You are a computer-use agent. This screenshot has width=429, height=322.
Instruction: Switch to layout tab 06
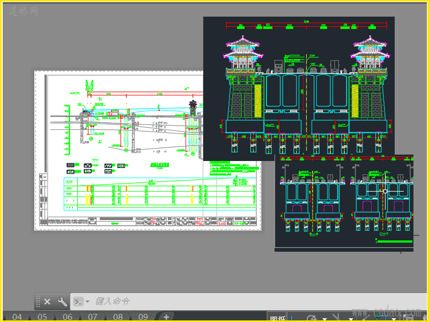(68, 317)
